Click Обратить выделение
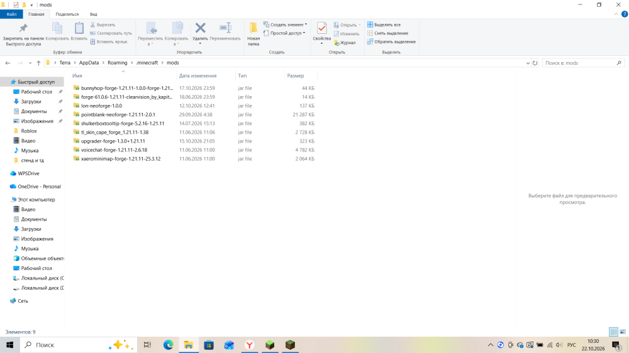The width and height of the screenshot is (629, 353). coord(391,41)
